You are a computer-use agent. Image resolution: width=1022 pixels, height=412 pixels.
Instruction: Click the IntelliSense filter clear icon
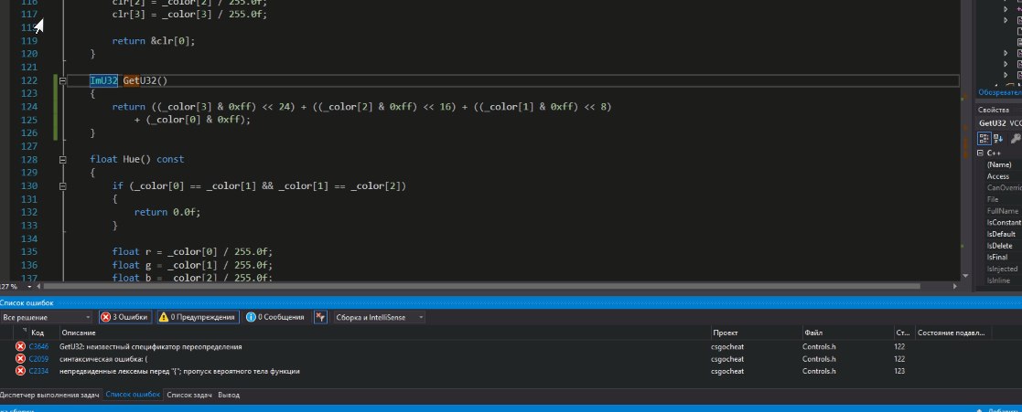pos(320,317)
